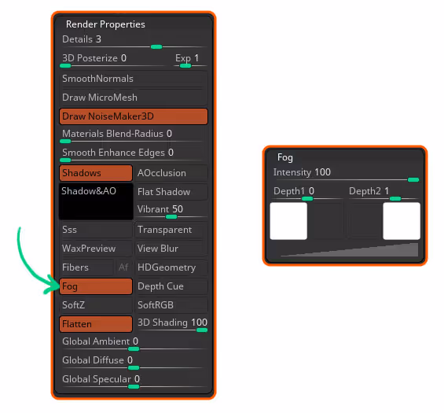This screenshot has width=444, height=413.
Task: Adjust the 3D Shading slider
Action: [171, 325]
